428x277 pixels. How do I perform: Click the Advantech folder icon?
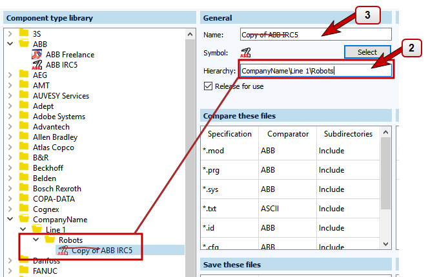24,126
